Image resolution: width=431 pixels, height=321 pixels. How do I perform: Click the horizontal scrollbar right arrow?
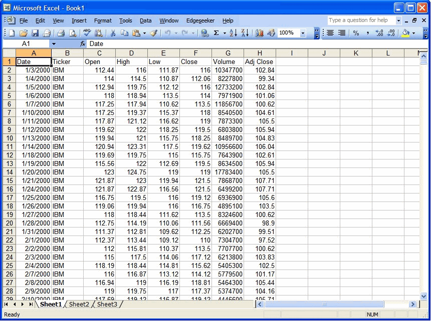click(412, 304)
